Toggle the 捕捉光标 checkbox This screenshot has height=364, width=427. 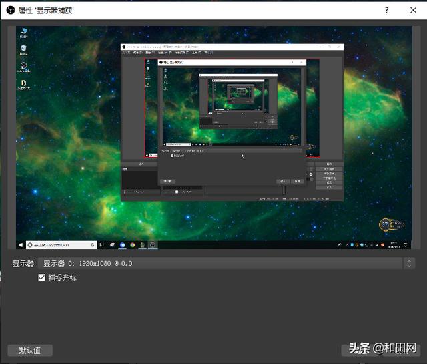41,277
